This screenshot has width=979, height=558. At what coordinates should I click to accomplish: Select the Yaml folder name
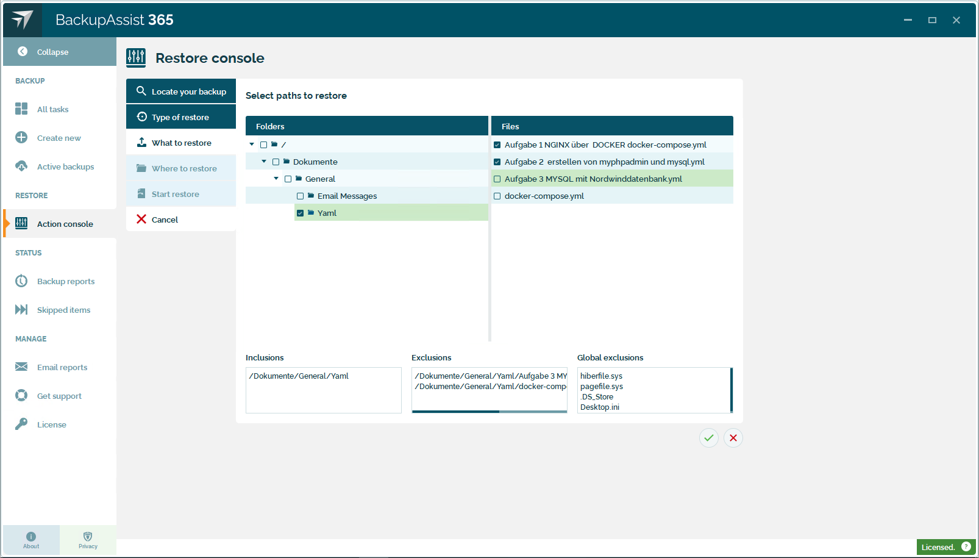(327, 213)
